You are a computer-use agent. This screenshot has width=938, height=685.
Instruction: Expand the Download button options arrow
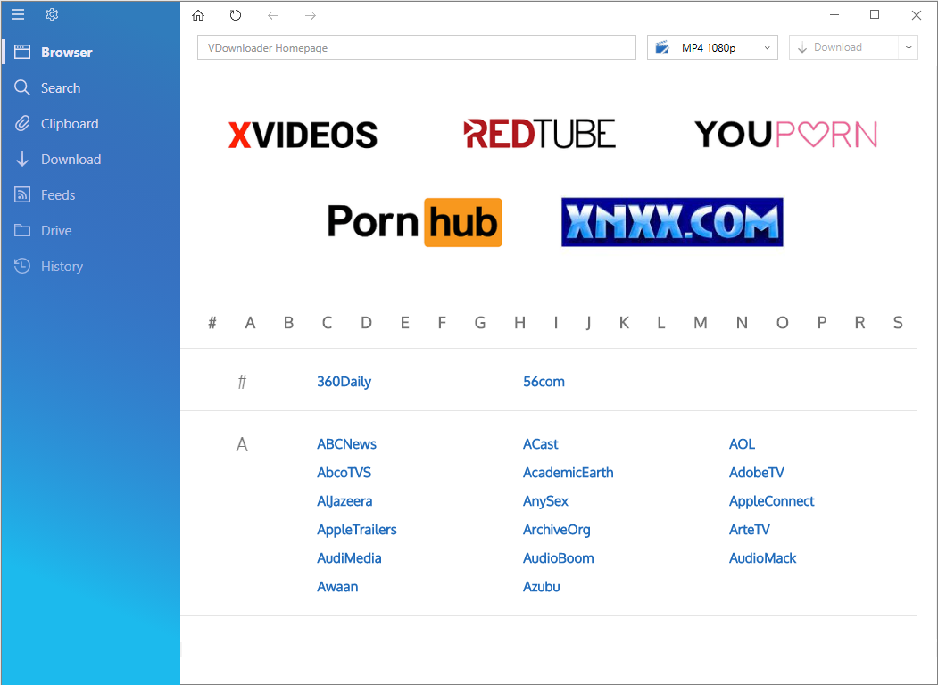coord(908,48)
